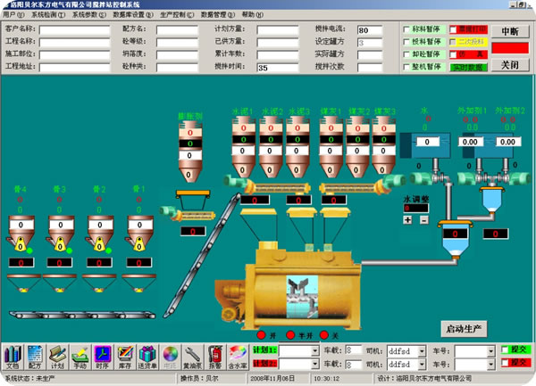
Task: Increase water adjustment with plus button
Action: point(407,220)
